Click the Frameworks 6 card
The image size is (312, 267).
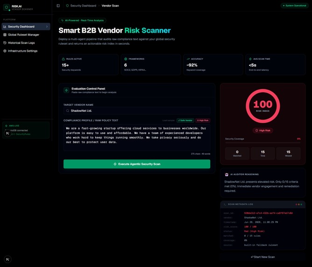pos(151,64)
